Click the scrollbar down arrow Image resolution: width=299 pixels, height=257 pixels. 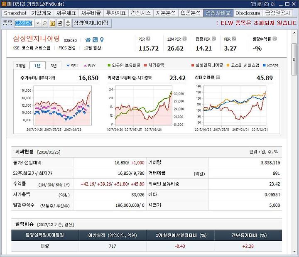[x=294, y=252]
